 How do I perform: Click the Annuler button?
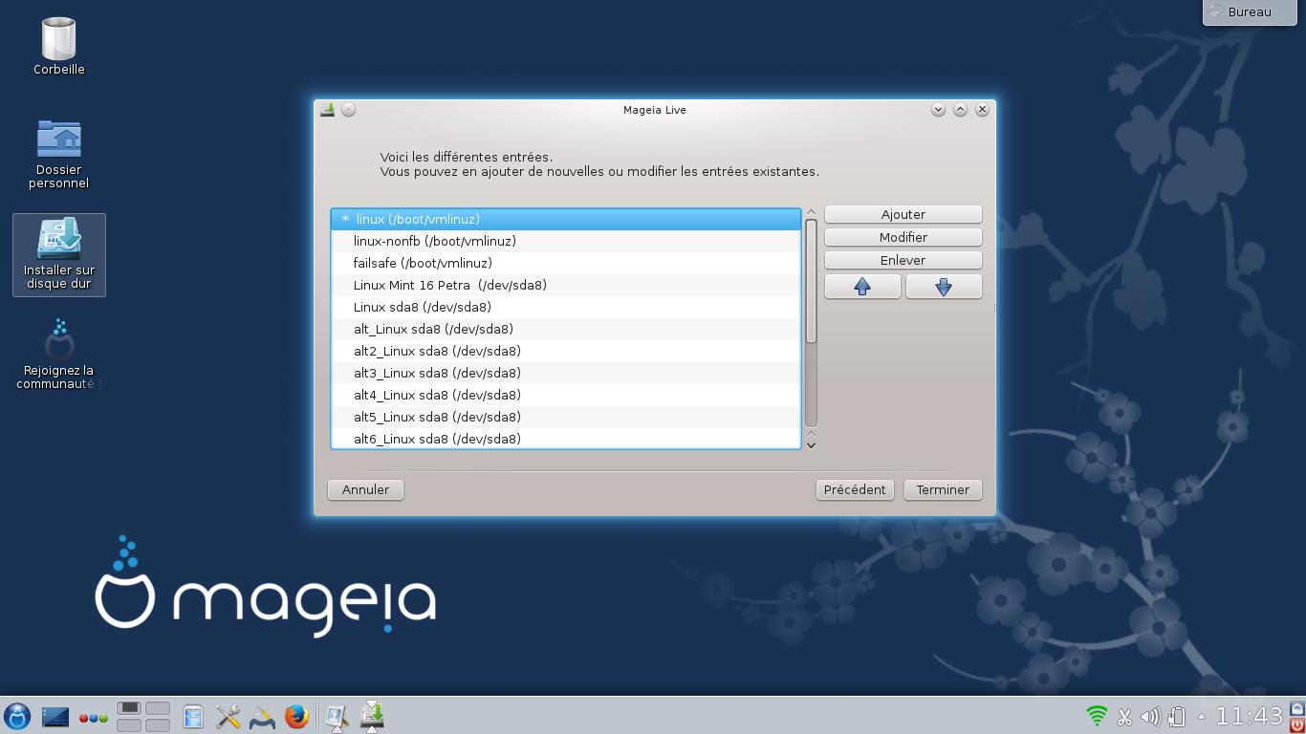pos(365,489)
